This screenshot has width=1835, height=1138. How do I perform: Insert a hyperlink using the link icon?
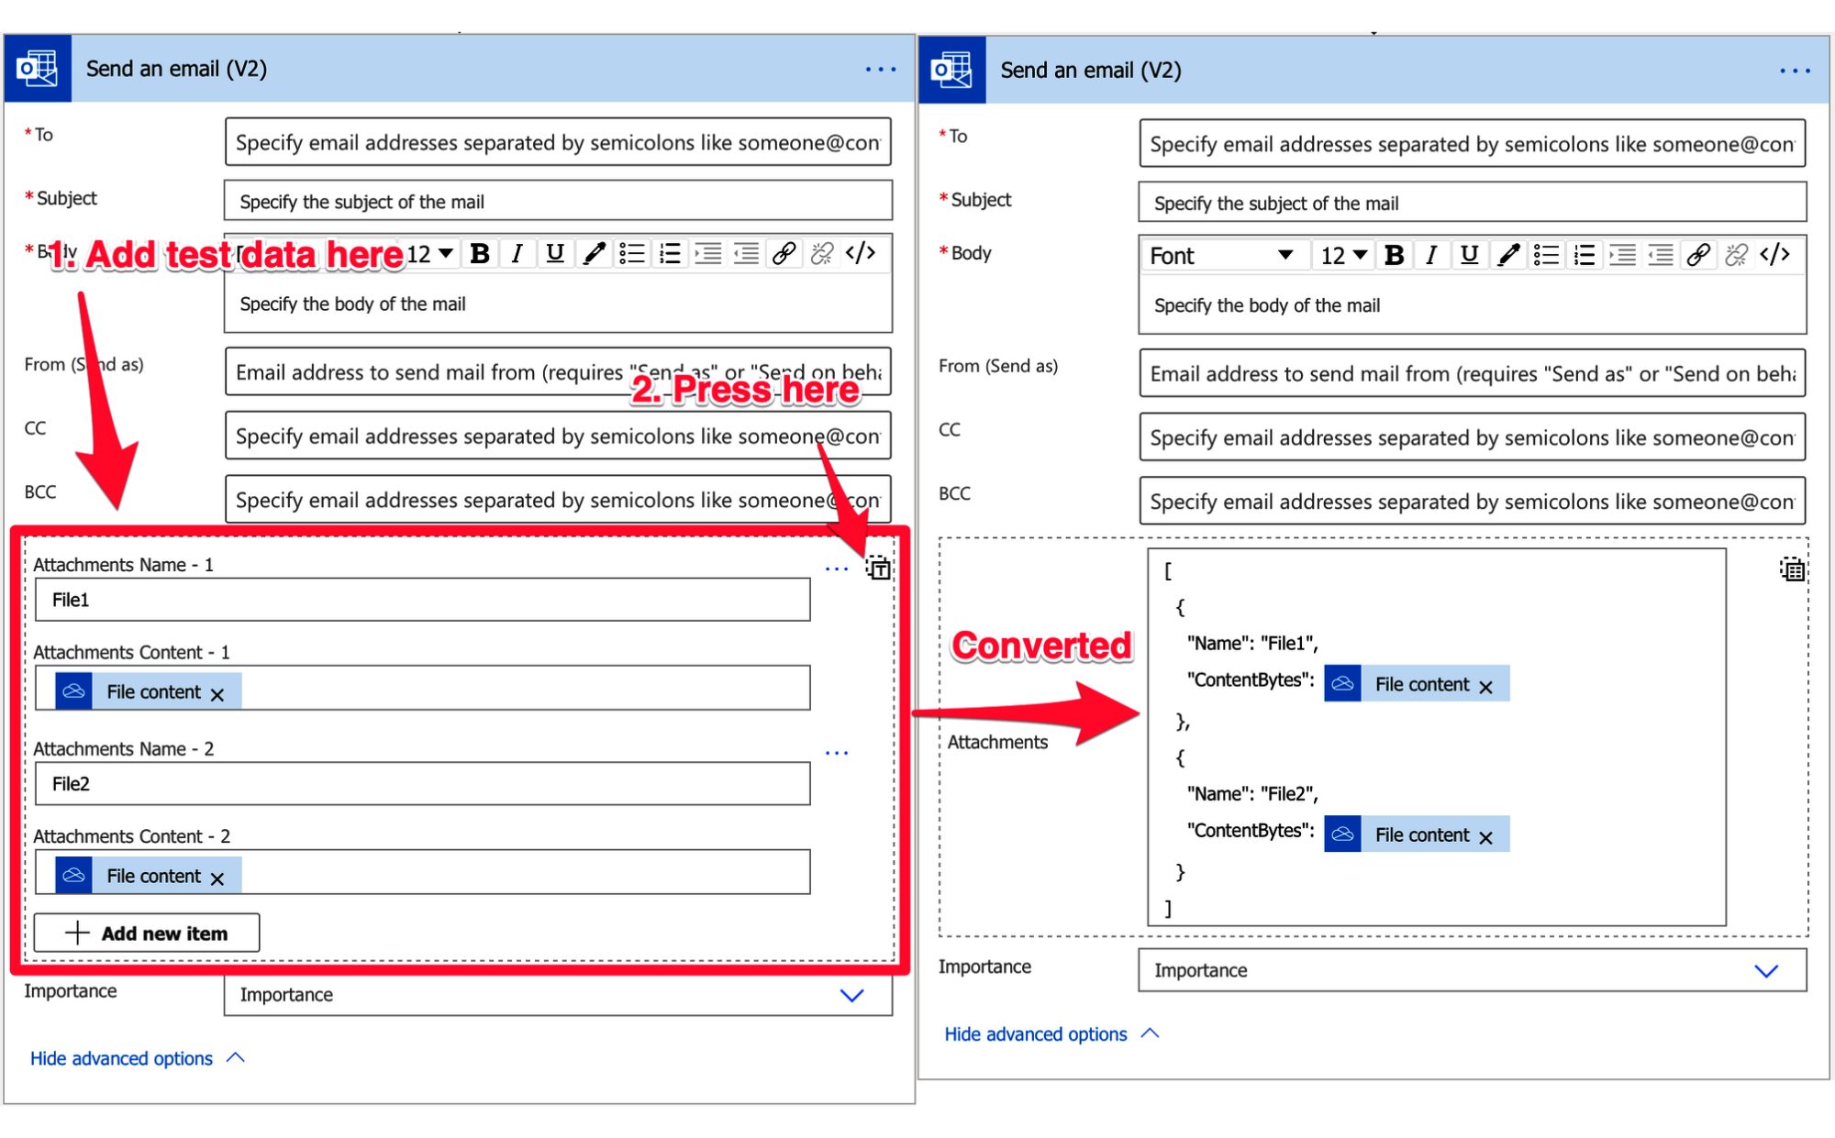pyautogui.click(x=783, y=254)
